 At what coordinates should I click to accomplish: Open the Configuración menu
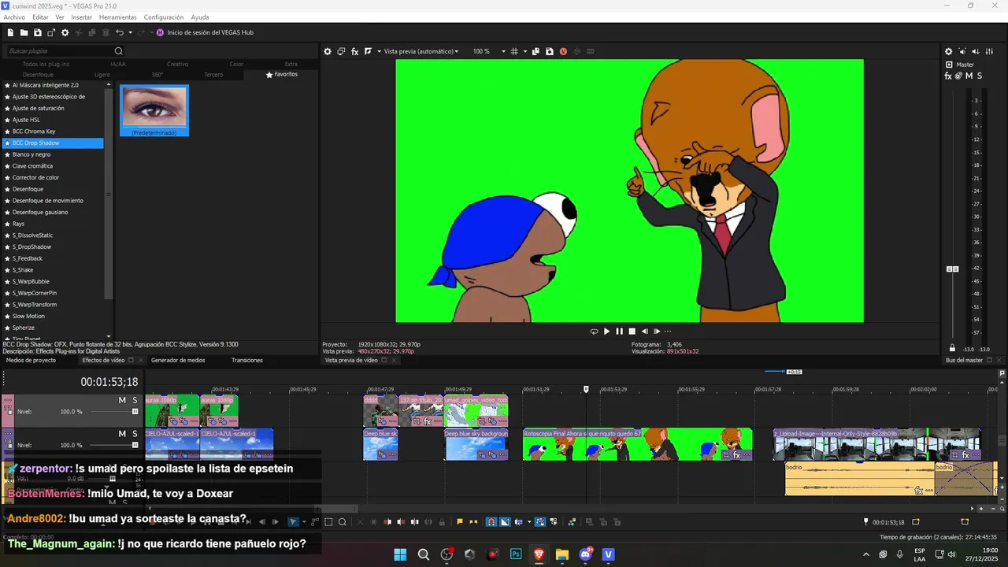[x=164, y=17]
